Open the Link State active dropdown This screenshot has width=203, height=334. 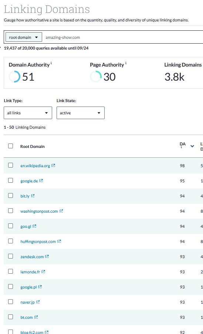tap(81, 113)
